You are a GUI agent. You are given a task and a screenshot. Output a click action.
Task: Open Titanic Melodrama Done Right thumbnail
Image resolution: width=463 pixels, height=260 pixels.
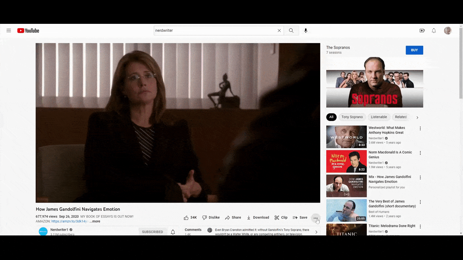coord(347,230)
